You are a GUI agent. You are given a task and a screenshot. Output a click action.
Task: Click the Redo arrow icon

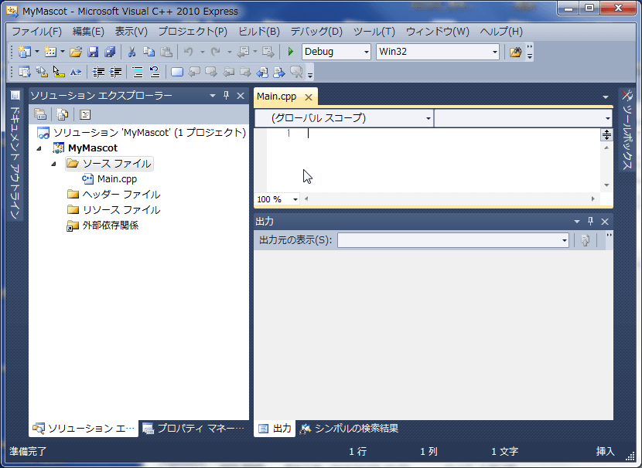pyautogui.click(x=216, y=52)
